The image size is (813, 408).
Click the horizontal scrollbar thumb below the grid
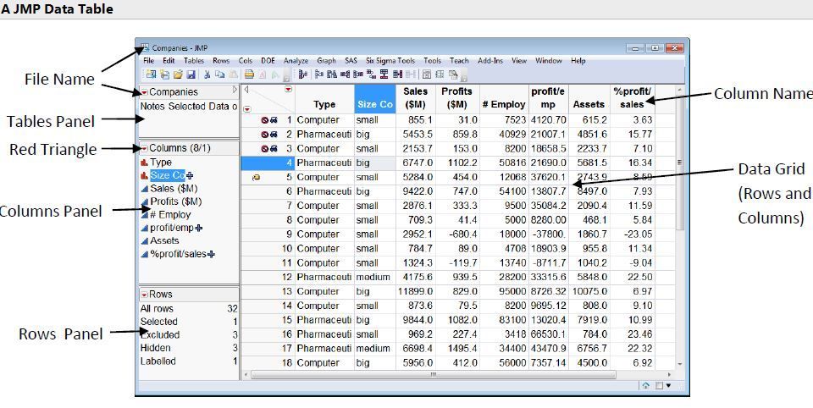434,374
